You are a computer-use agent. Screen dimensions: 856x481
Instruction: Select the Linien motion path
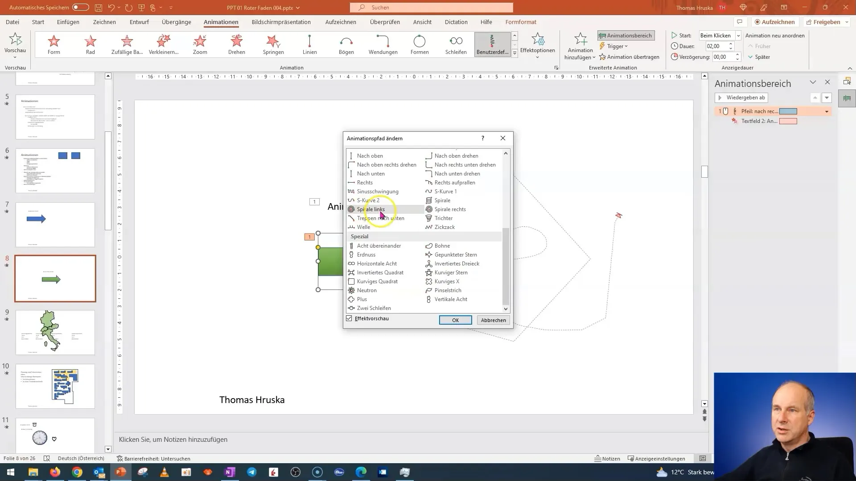(310, 45)
